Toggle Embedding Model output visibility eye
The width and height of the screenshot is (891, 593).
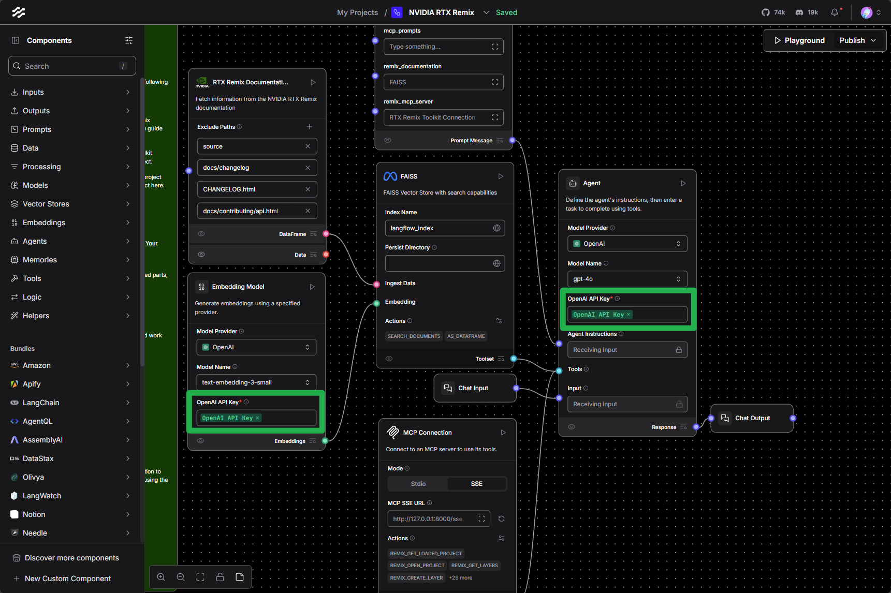pyautogui.click(x=200, y=441)
